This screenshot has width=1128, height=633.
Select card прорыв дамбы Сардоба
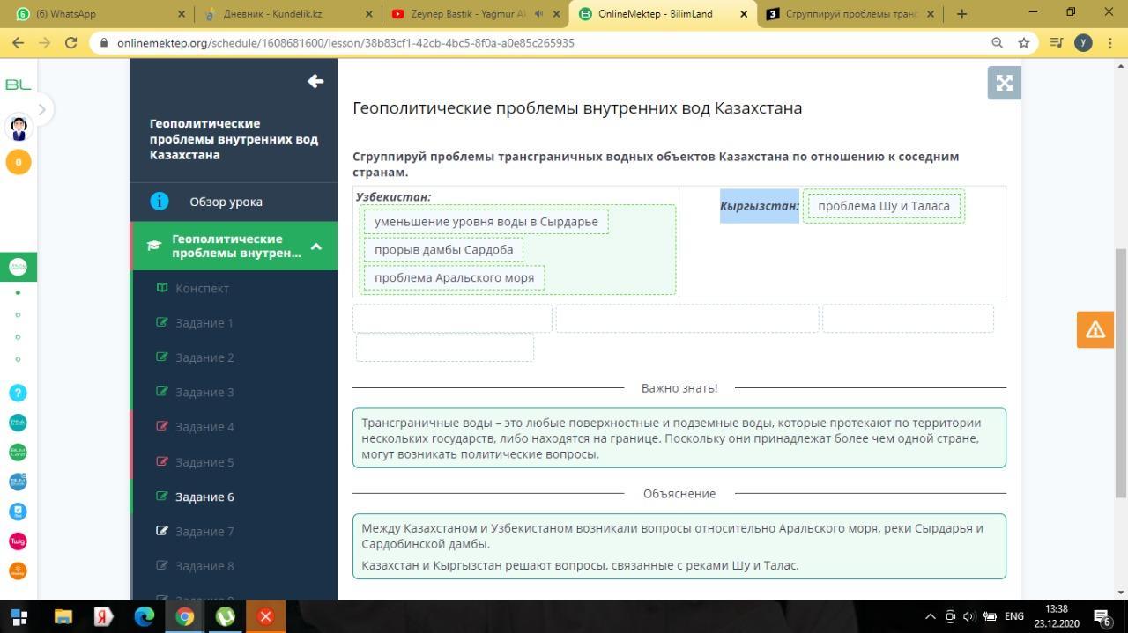tap(443, 250)
